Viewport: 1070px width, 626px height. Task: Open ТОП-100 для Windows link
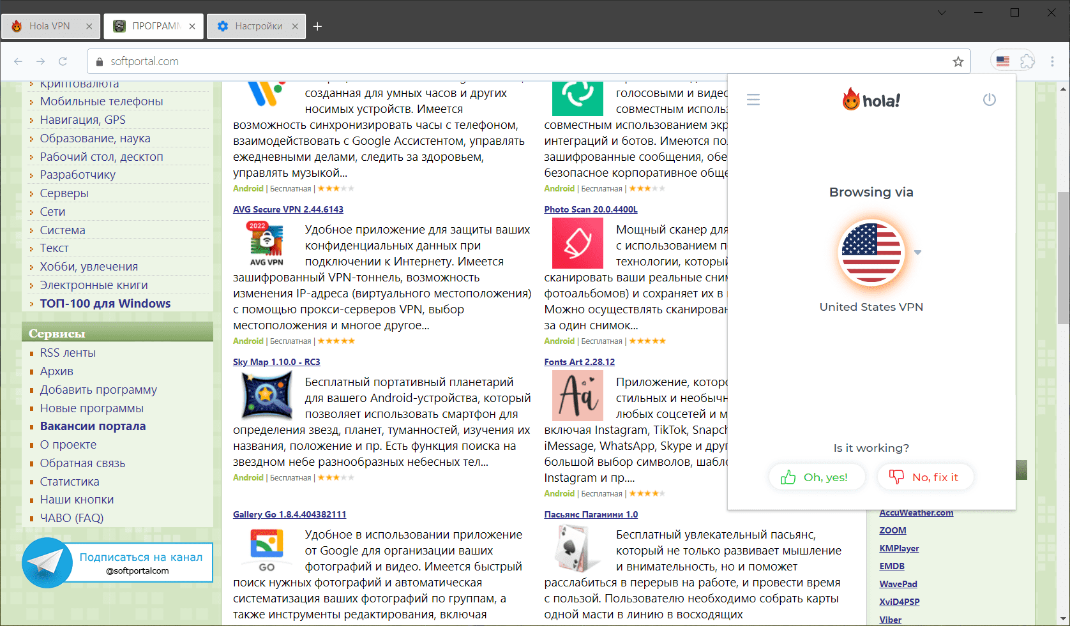pos(105,304)
